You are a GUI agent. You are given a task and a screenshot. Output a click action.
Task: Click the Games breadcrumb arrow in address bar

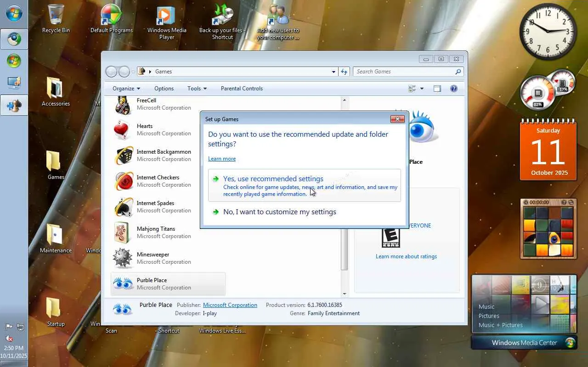tap(150, 72)
